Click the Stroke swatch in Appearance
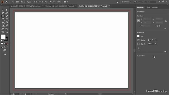 [x=138, y=40]
